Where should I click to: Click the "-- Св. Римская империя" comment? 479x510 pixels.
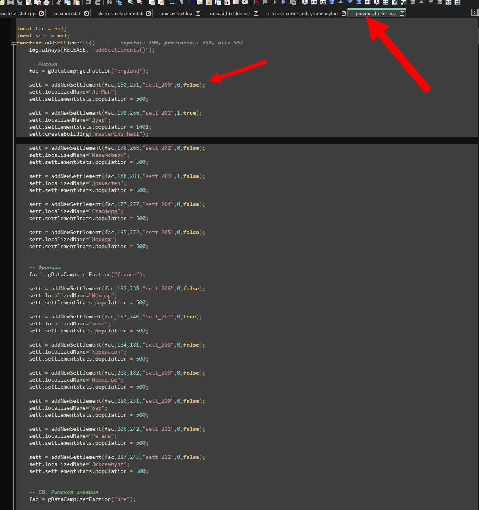click(64, 492)
